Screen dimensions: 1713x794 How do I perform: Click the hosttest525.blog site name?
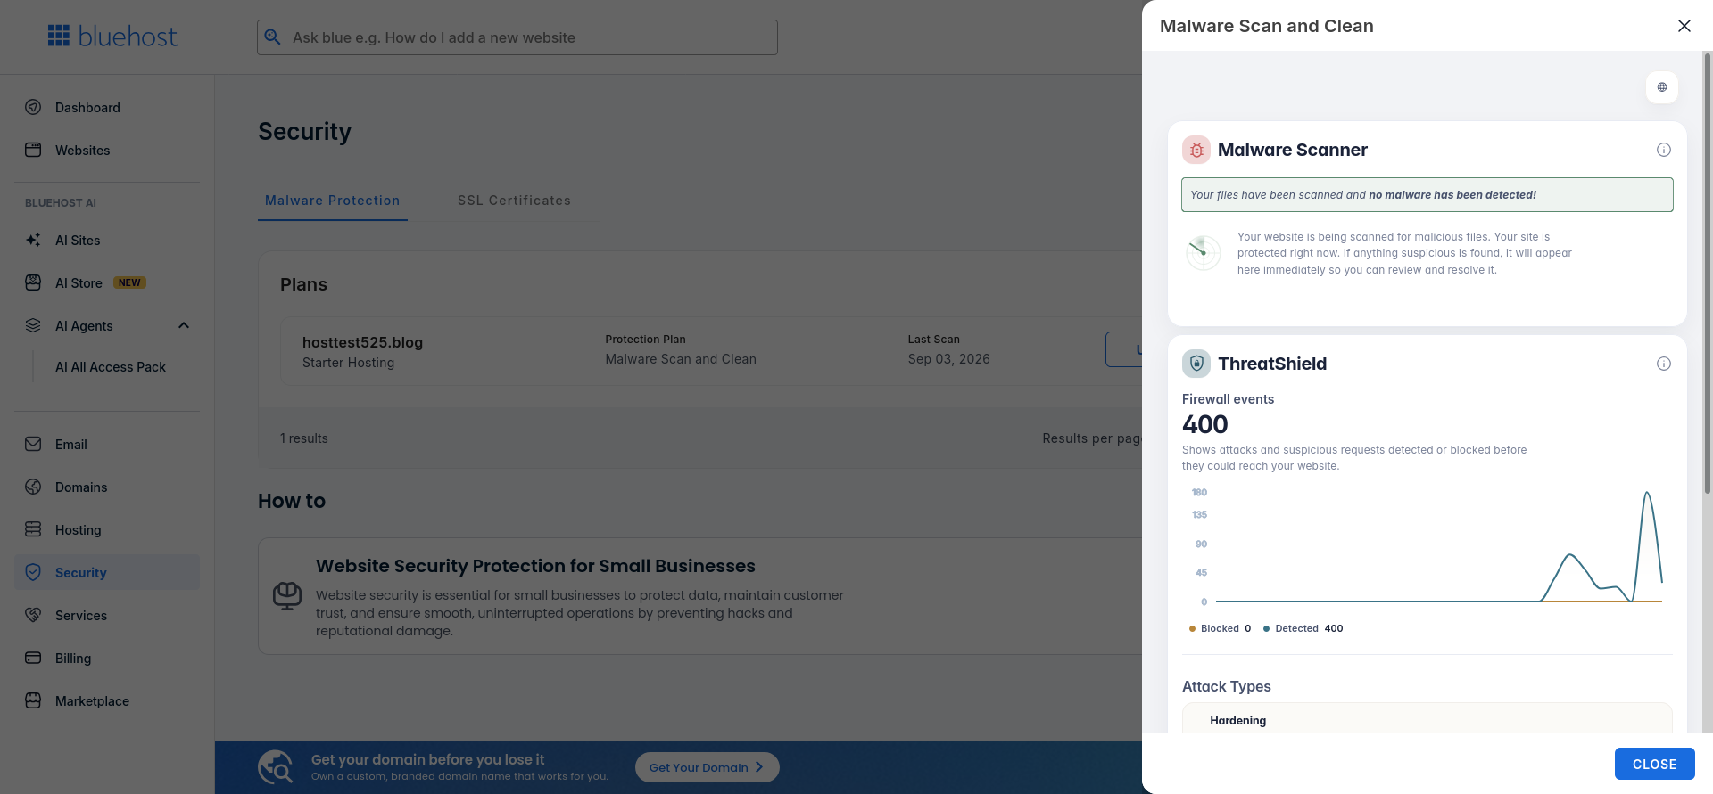coord(362,342)
